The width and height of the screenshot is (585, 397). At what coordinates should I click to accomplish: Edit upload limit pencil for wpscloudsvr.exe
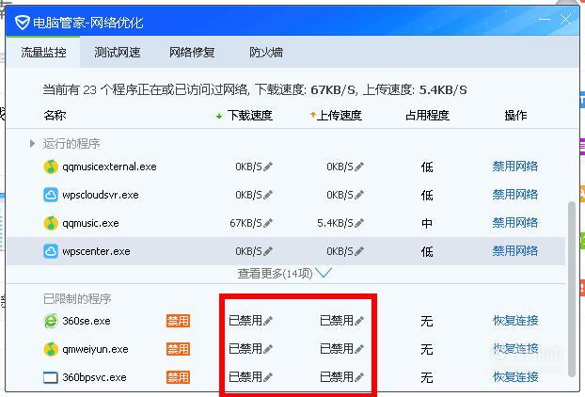tap(359, 195)
